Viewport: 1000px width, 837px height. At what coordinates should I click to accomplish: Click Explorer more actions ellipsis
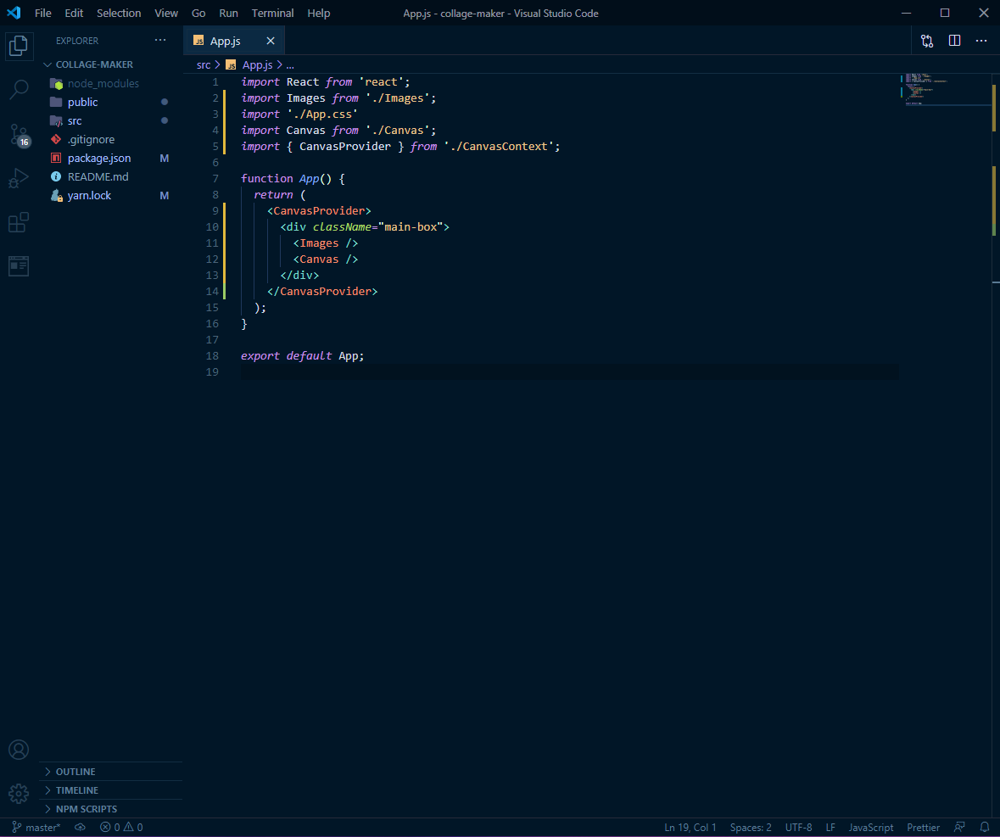[160, 40]
